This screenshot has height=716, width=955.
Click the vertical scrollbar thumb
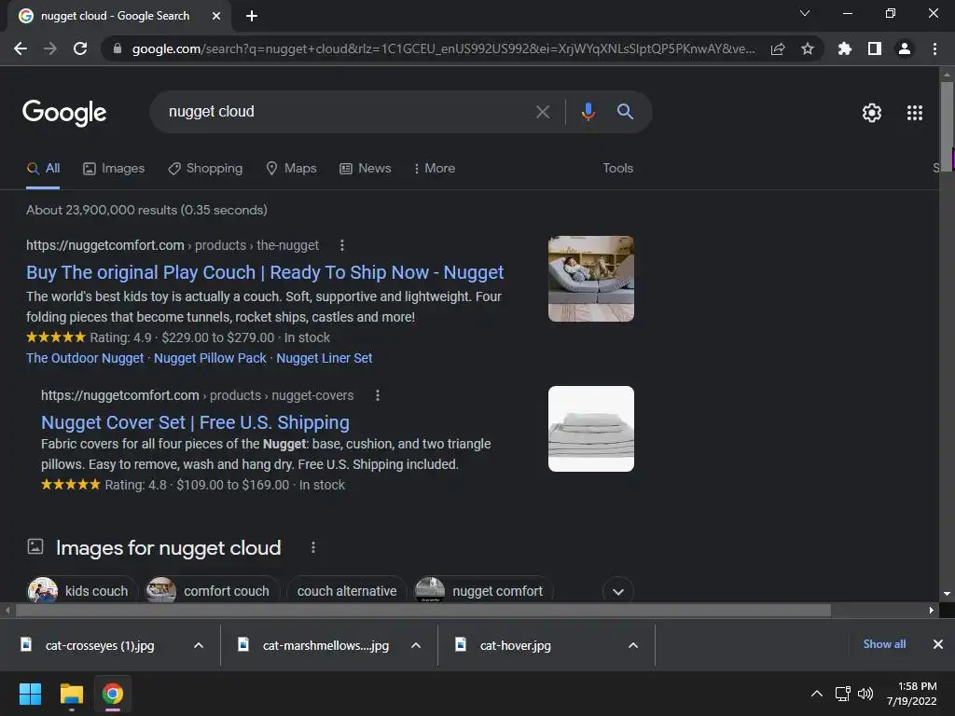click(x=947, y=127)
